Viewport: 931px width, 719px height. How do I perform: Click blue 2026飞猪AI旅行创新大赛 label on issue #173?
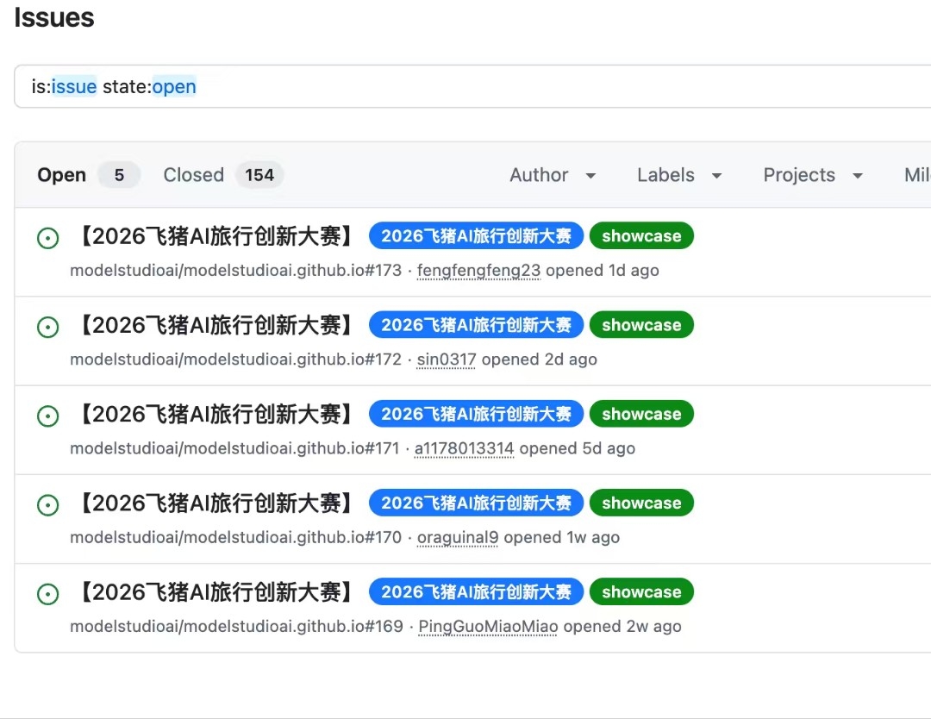[476, 235]
